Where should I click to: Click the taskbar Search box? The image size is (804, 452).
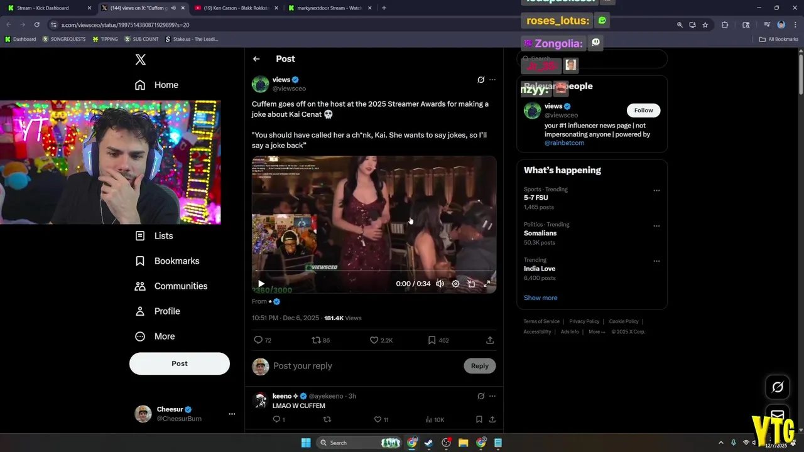pyautogui.click(x=360, y=443)
